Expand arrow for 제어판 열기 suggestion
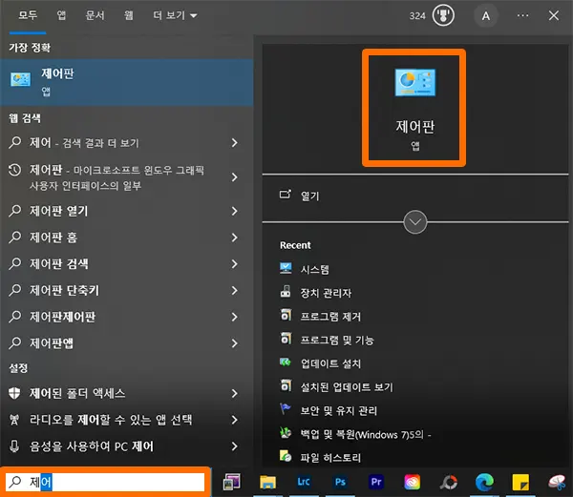This screenshot has height=497, width=573. [235, 211]
